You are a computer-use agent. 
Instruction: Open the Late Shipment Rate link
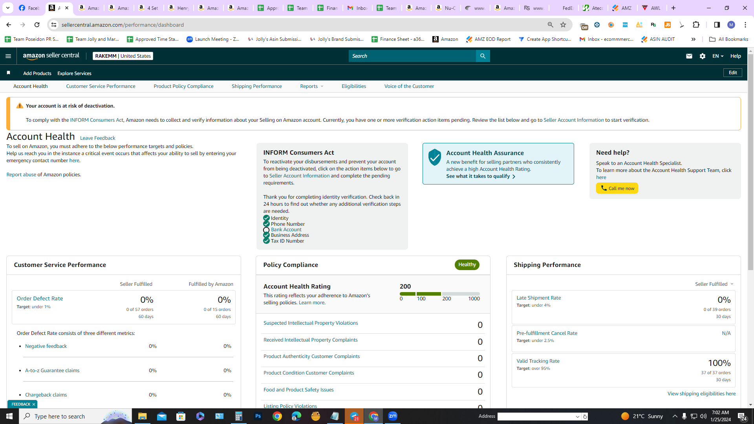(x=538, y=298)
